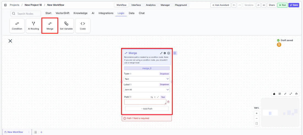Screen dimensions: 303x135
Task: Open the VectorShift node category
Action: (63, 13)
